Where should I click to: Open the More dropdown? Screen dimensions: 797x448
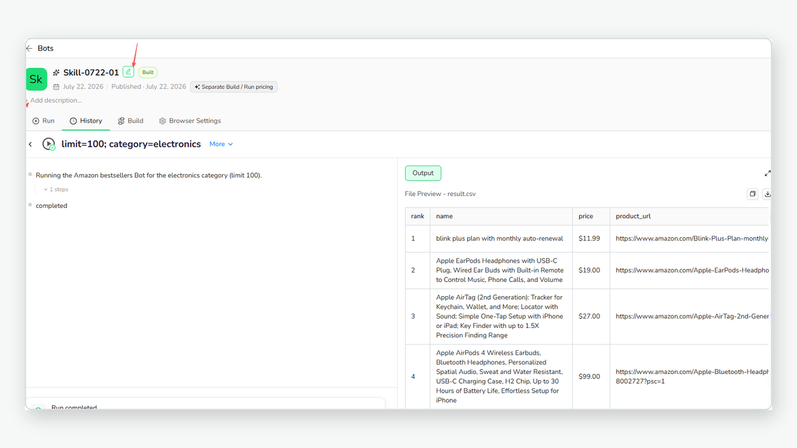tap(221, 144)
